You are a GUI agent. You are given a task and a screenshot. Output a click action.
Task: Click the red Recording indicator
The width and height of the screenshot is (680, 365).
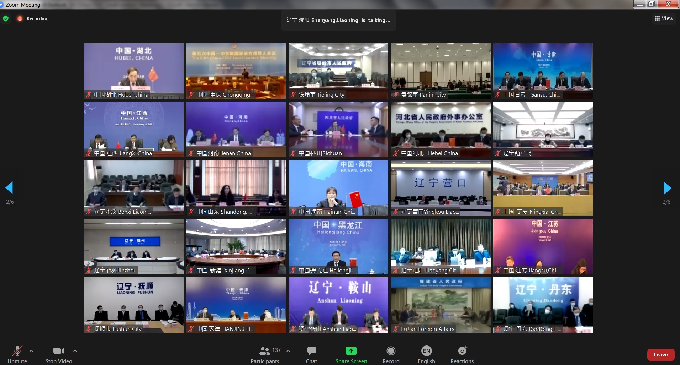(20, 18)
